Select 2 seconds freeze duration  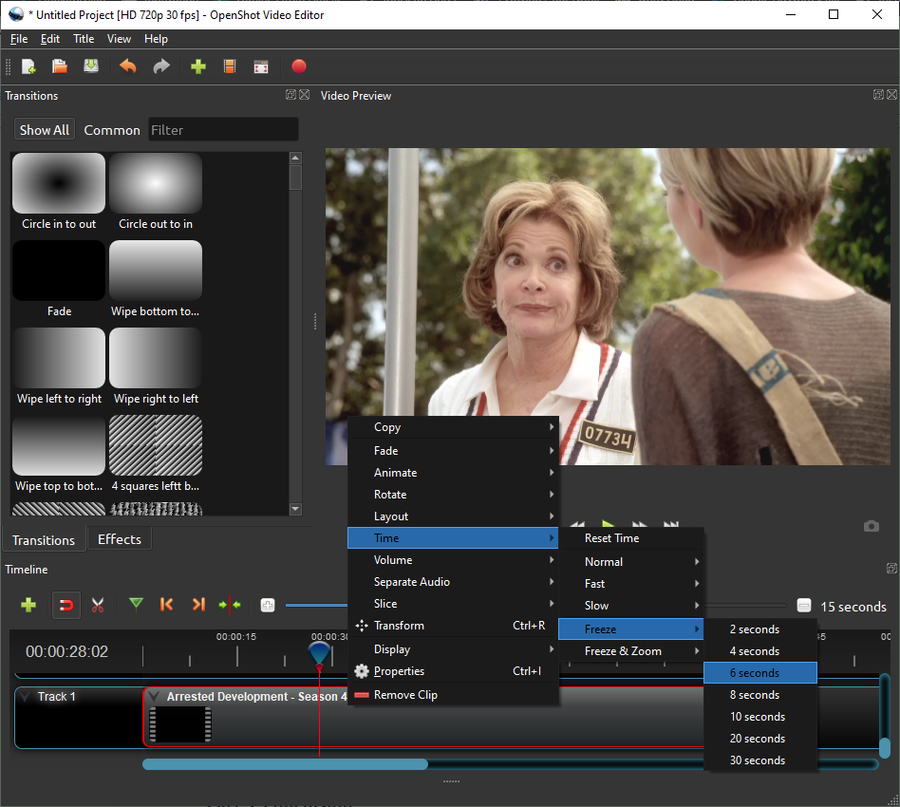759,629
